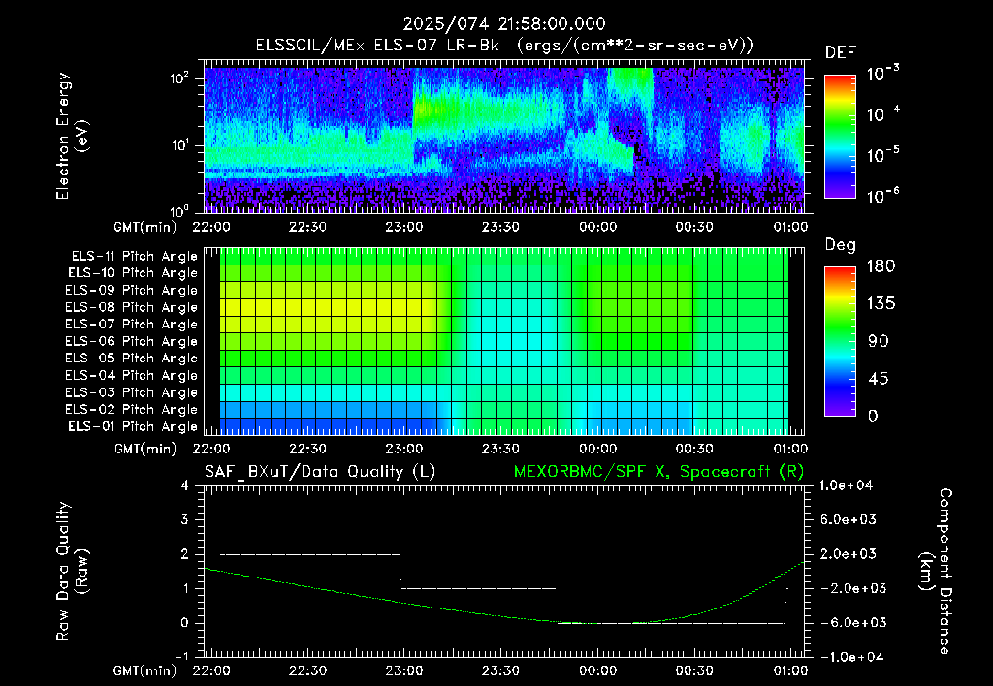The image size is (993, 686).
Task: Click the ELS-01 Pitch Angle row label
Action: coord(133,426)
